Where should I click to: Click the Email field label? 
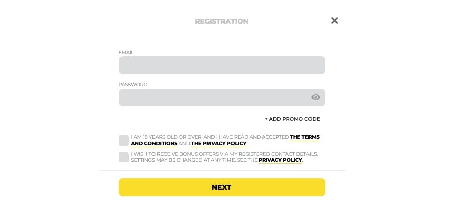126,52
